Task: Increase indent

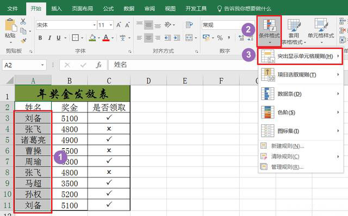Action: click(x=177, y=38)
